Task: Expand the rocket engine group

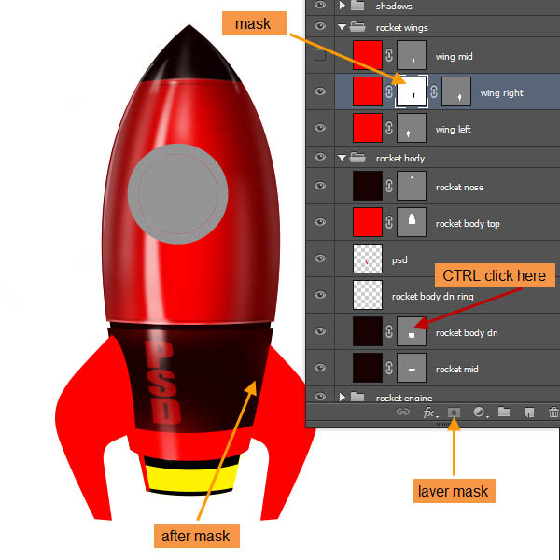Action: (x=343, y=398)
